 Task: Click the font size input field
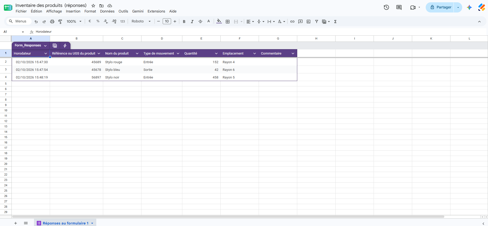pos(167,21)
